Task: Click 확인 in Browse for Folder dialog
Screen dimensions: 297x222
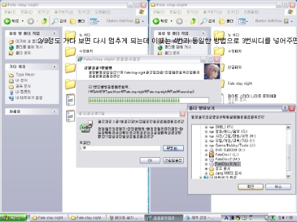Action: click(x=251, y=187)
